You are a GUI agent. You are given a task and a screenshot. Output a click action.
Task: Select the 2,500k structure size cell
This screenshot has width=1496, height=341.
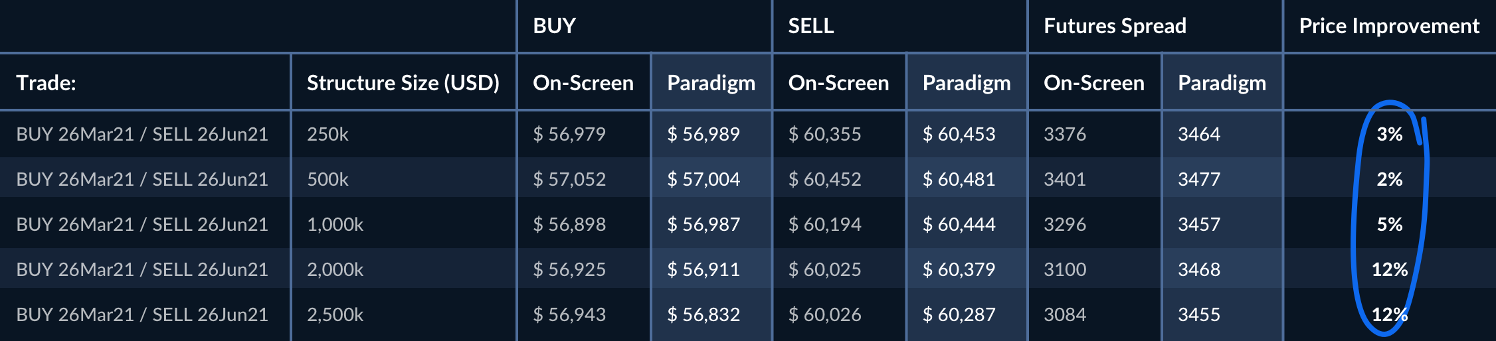(335, 314)
